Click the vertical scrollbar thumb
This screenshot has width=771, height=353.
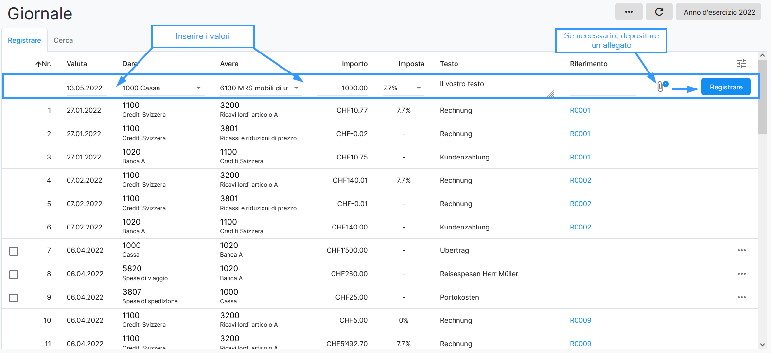[762, 96]
